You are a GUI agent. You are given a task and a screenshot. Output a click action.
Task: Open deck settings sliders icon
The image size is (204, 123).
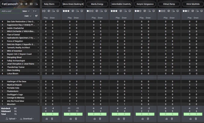click(x=26, y=4)
